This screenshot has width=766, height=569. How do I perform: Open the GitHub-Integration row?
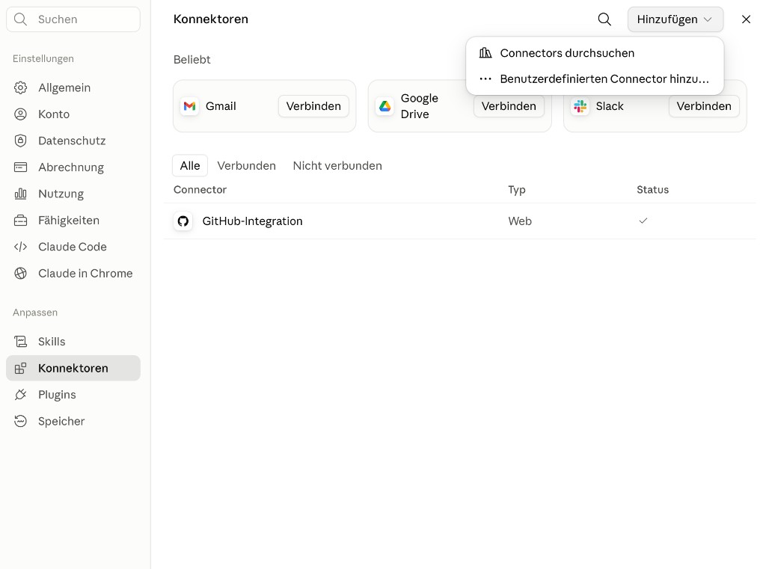tap(460, 221)
